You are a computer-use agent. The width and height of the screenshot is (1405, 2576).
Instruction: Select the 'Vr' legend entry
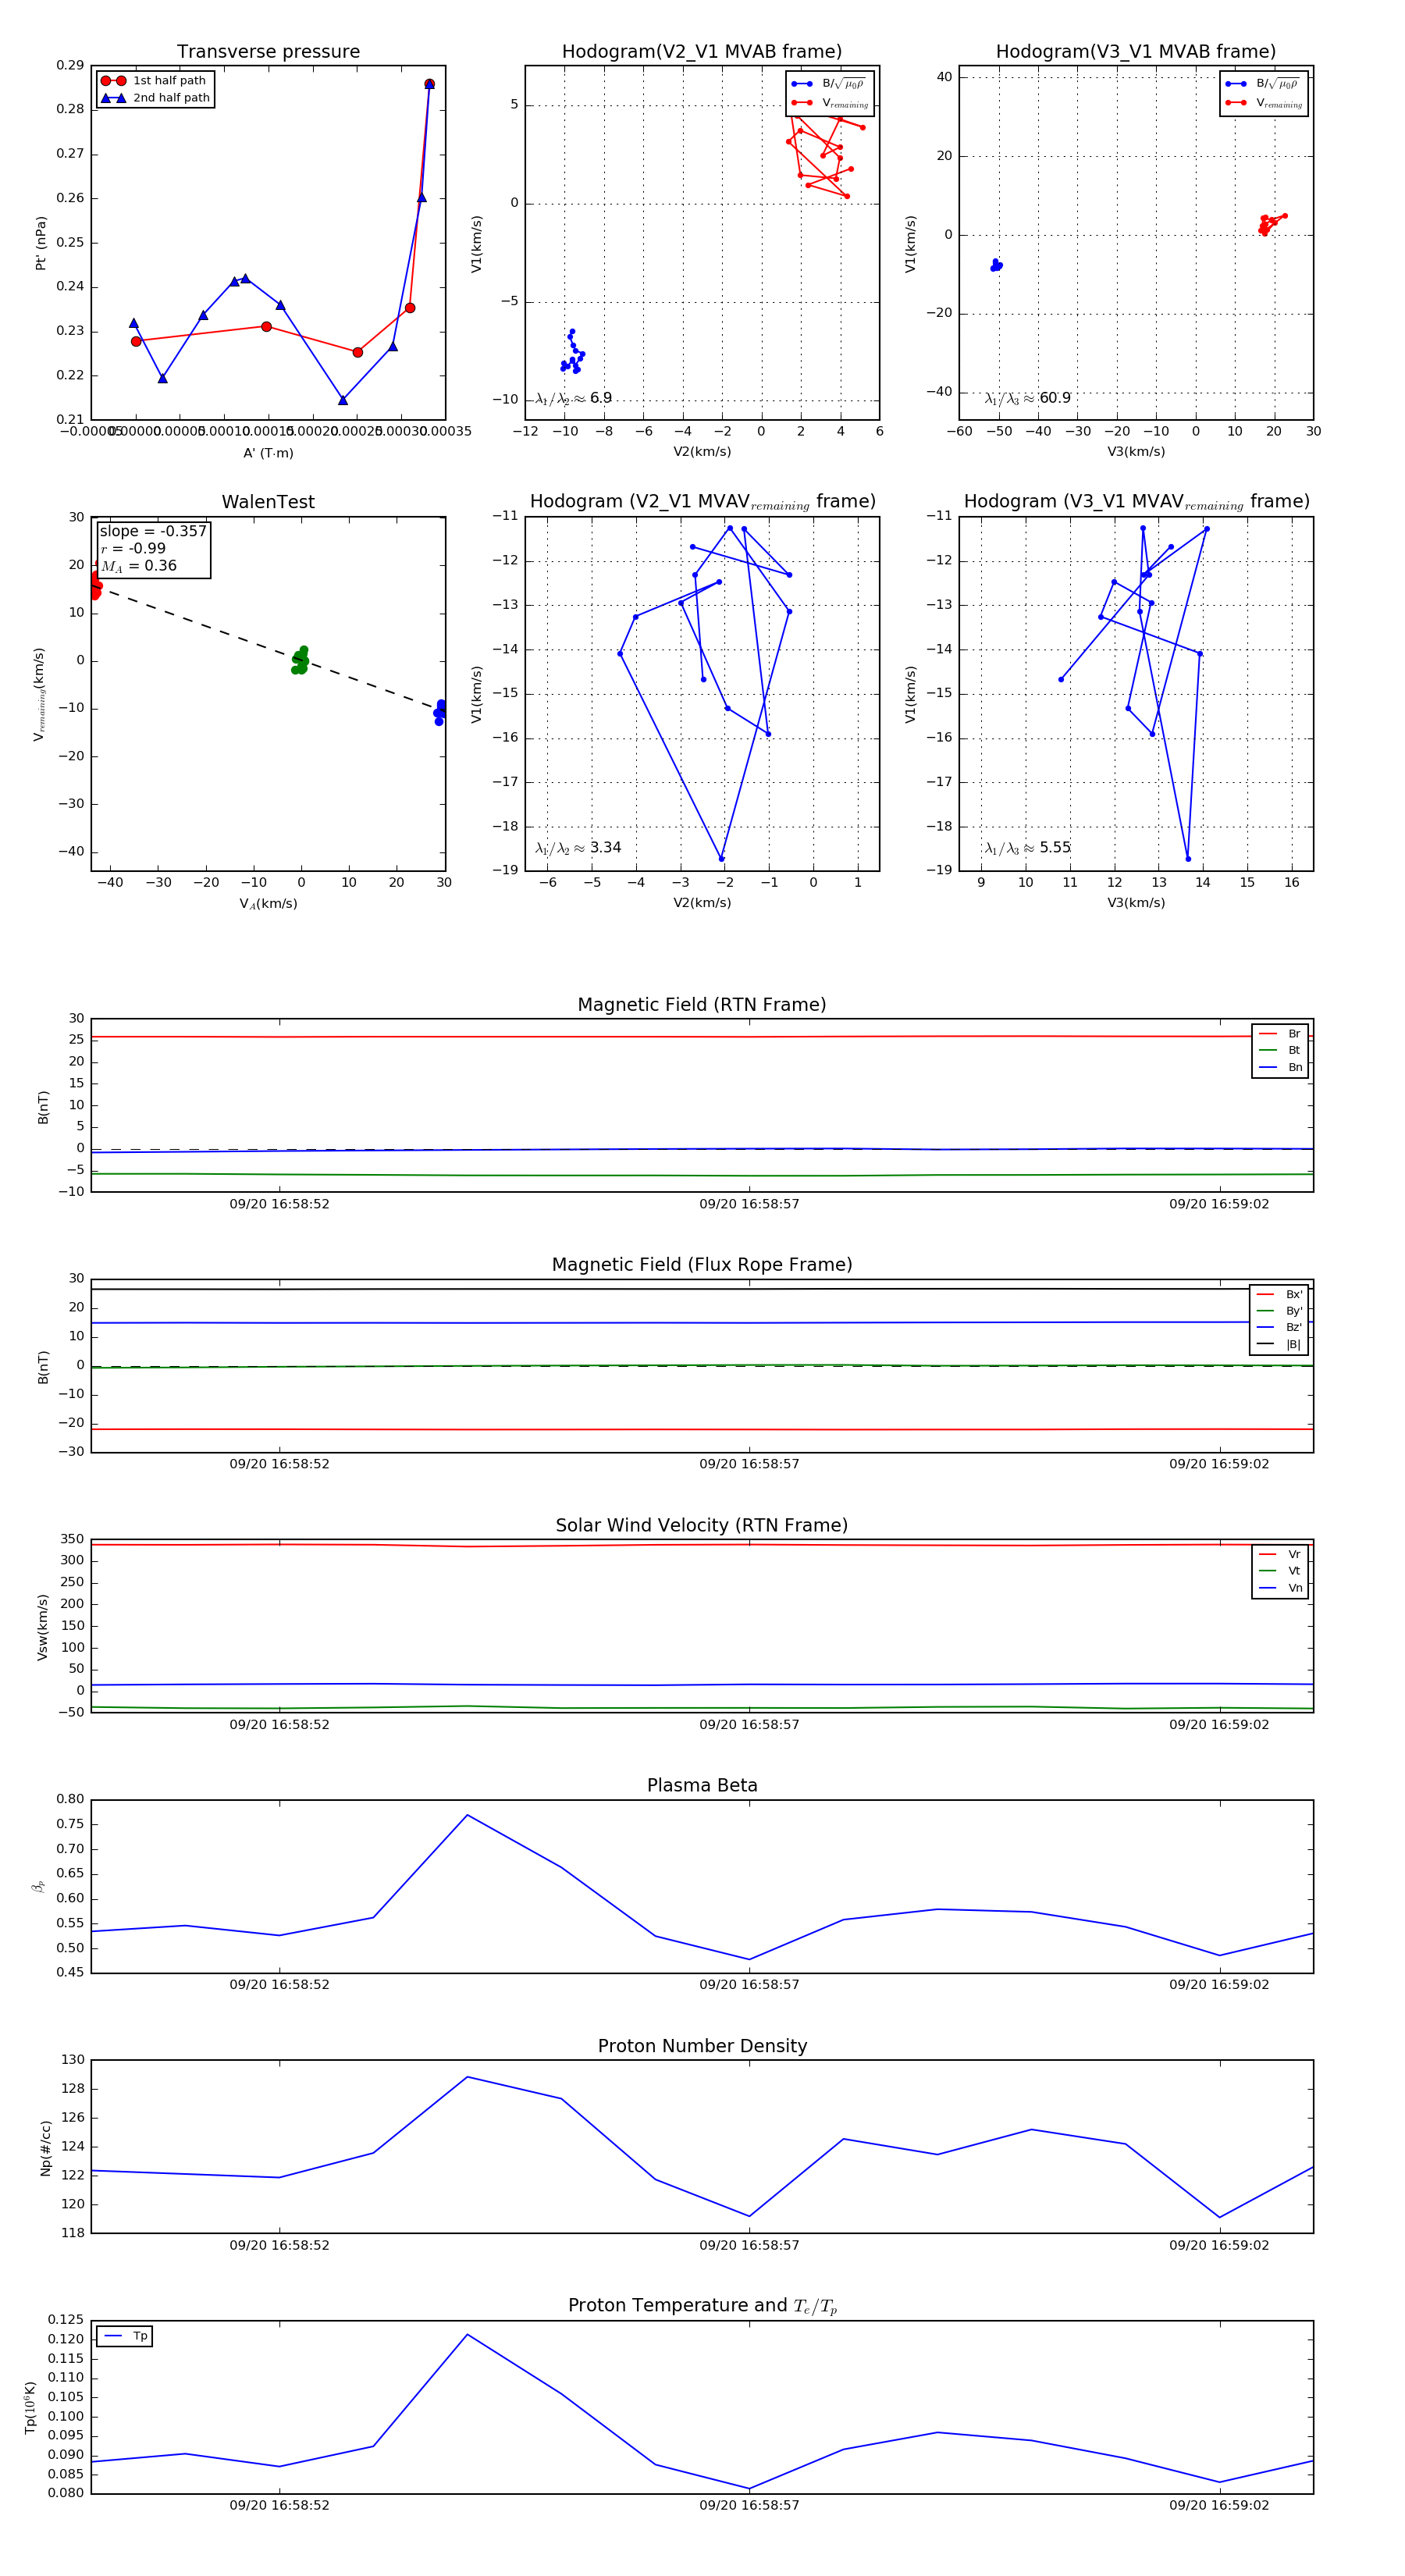coord(1280,1555)
